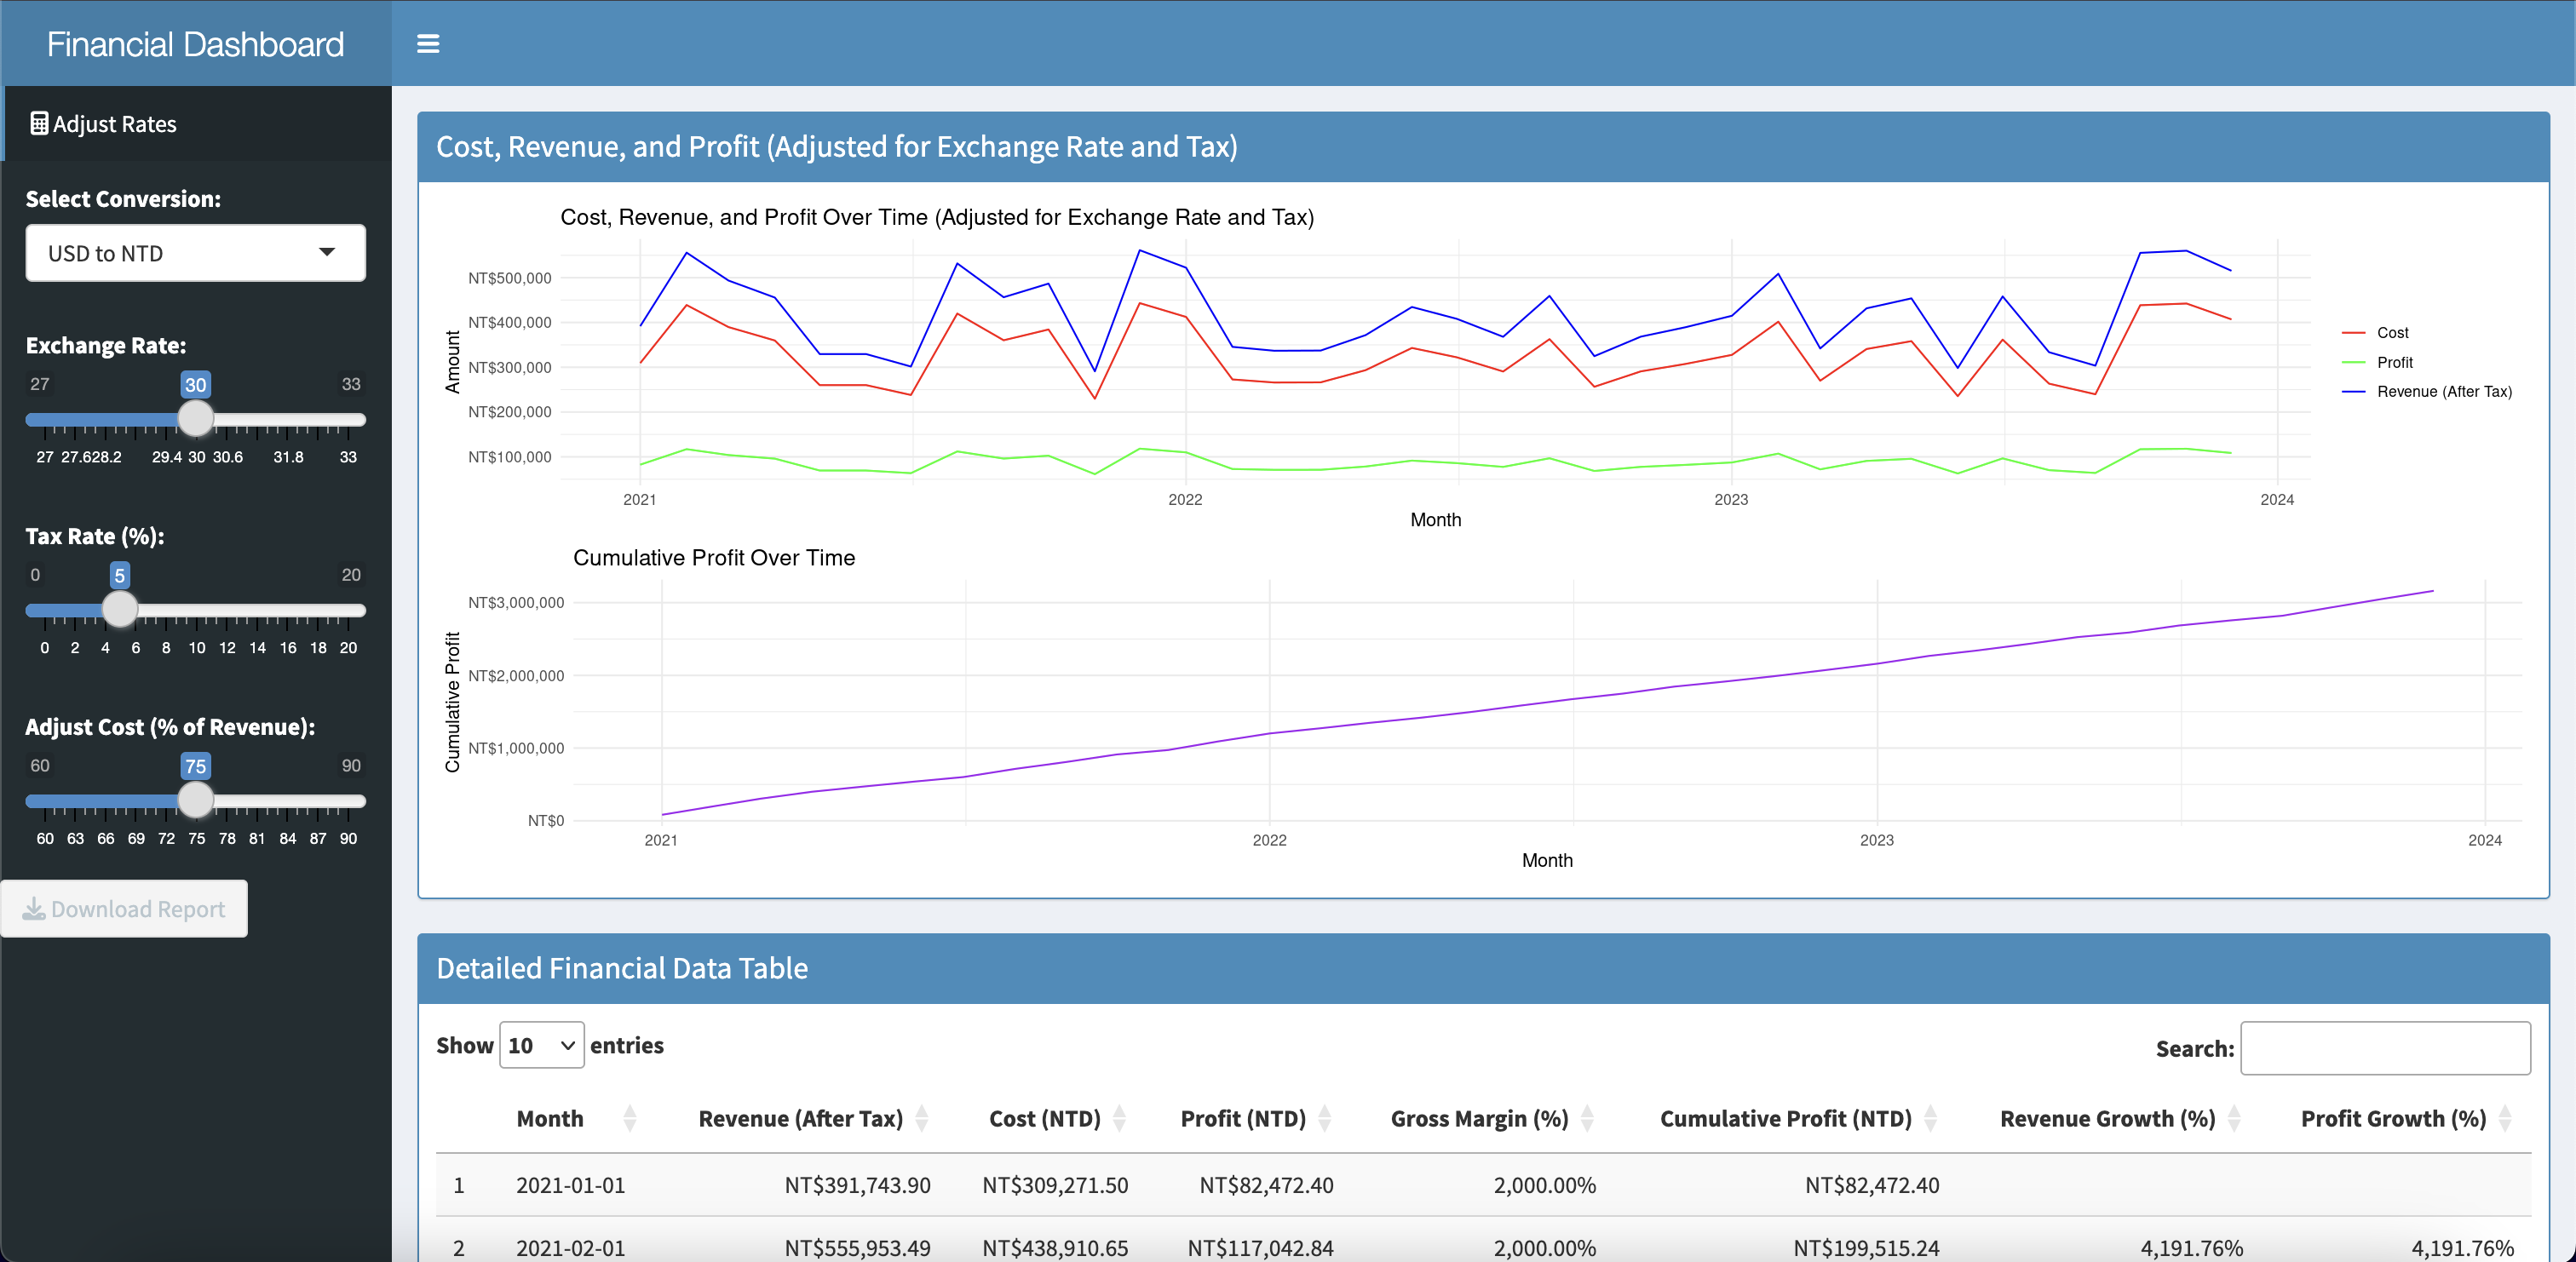Click the Exchange Rate slider track at 33
The height and width of the screenshot is (1262, 2576).
[350, 419]
